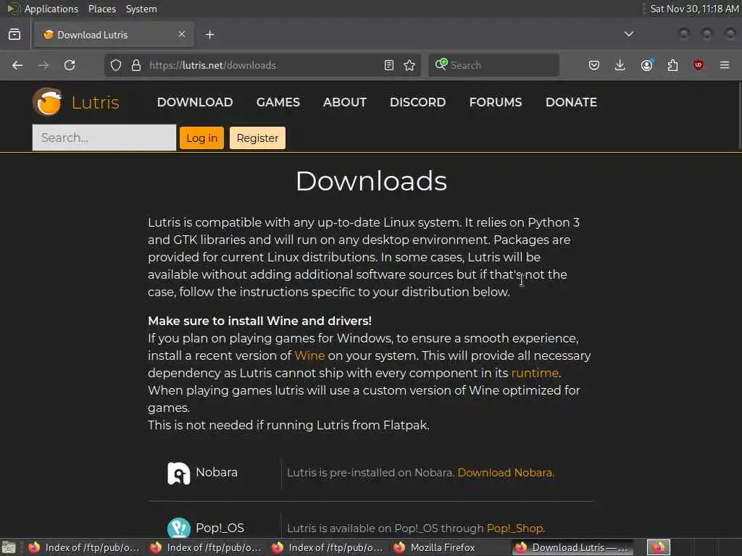
Task: Click the show desktop icon in the taskbar
Action: (9, 547)
